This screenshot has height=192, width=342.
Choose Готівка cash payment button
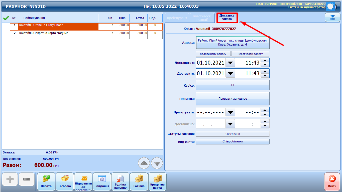139,181
